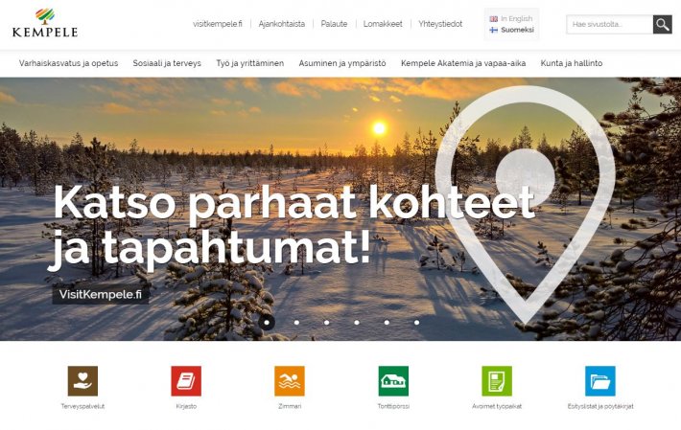Open the blue Esityslistat ja pöytäkirjat folder icon
This screenshot has height=430, width=681.
tap(600, 381)
